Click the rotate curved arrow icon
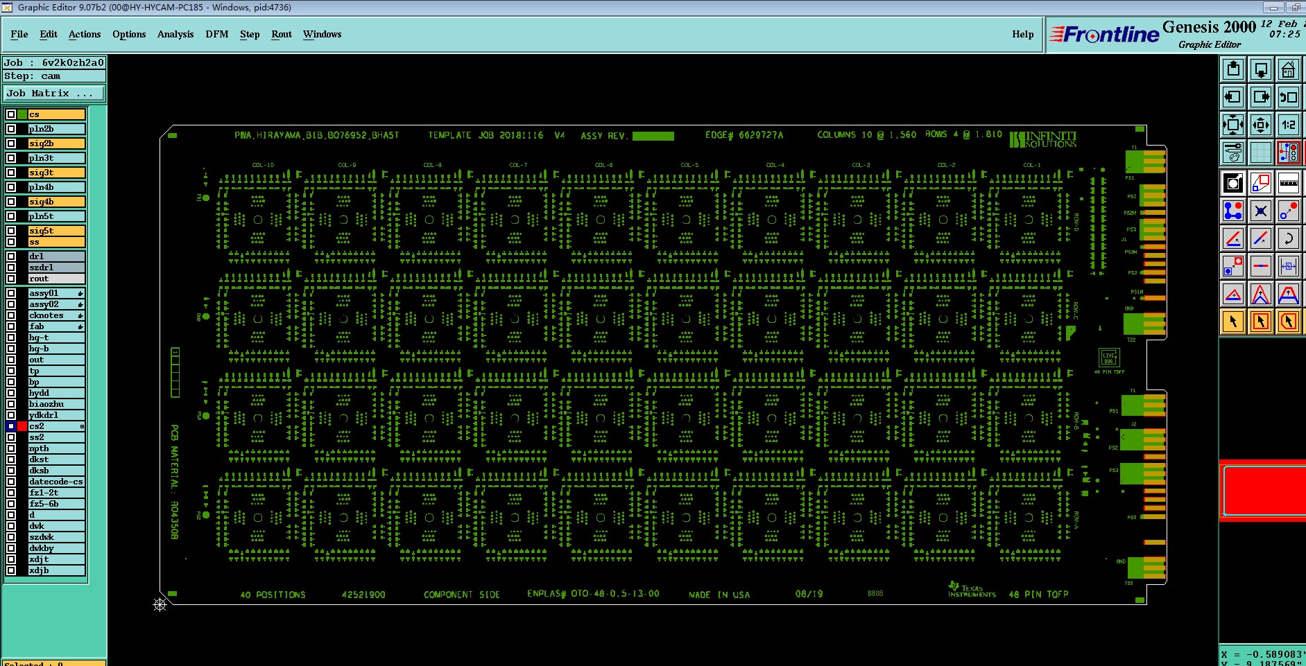 coord(1289,238)
